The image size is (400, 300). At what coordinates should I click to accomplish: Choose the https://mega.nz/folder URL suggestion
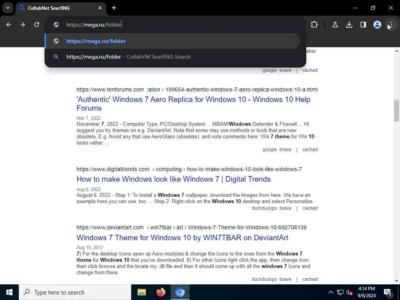point(172,41)
